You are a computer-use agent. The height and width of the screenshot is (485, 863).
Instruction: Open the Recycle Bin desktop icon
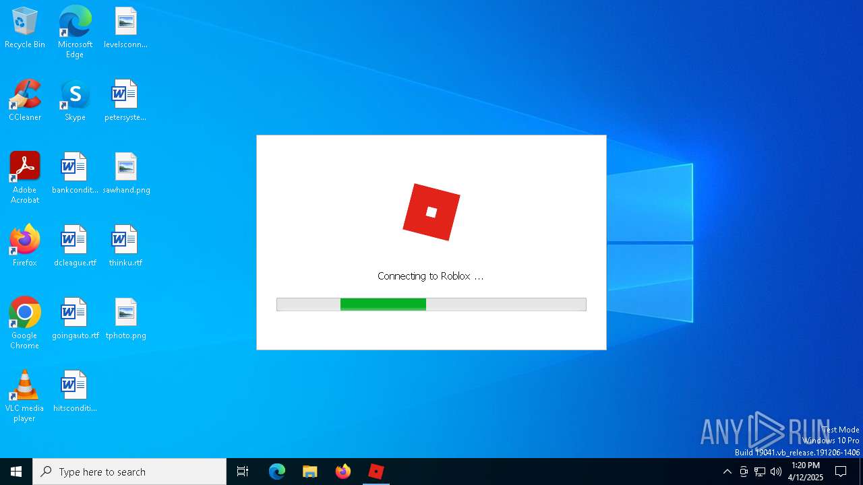(x=25, y=28)
